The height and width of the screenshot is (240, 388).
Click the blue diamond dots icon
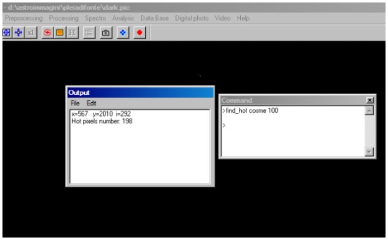pyautogui.click(x=123, y=32)
